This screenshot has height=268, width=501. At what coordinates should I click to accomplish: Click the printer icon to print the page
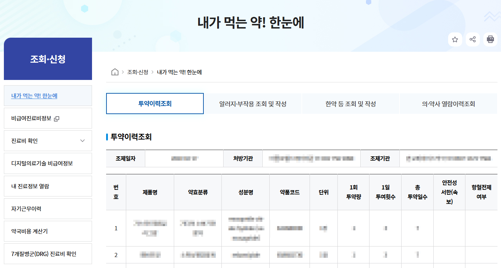click(x=490, y=39)
